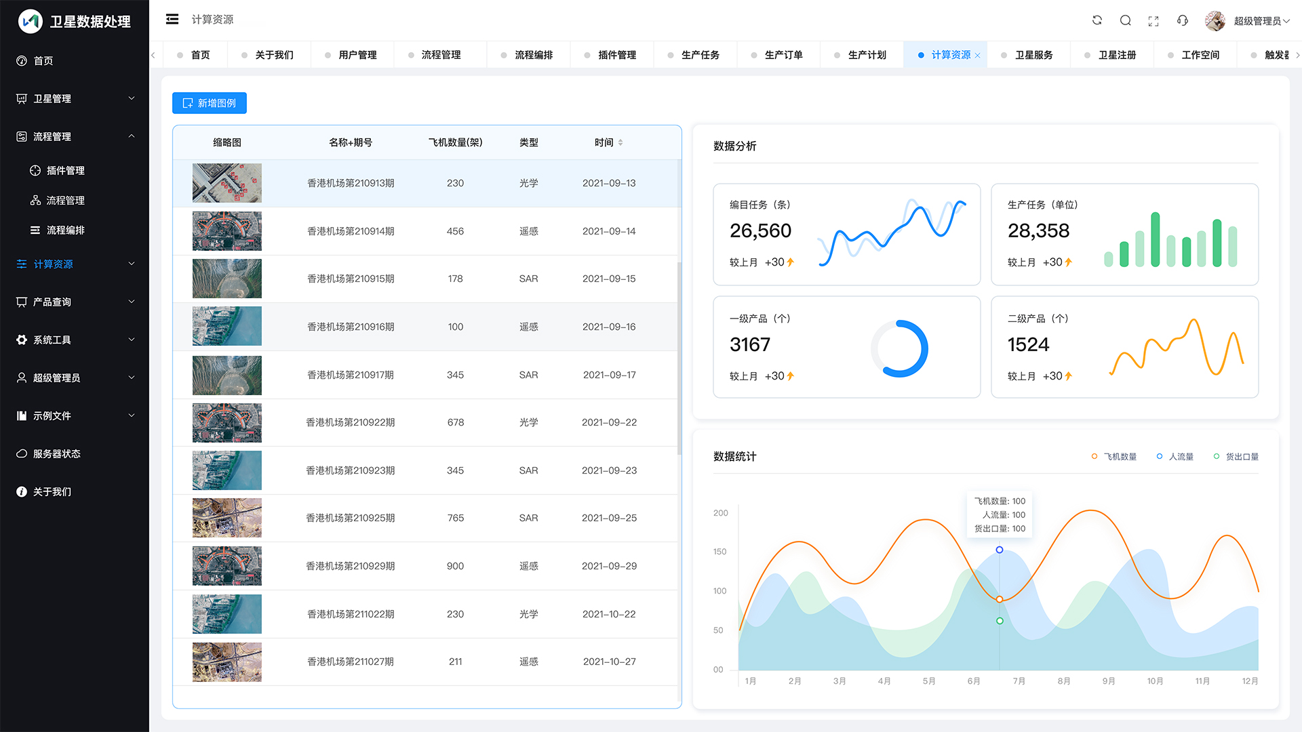Switch to the 卫星注册 tab
The image size is (1302, 732).
1111,55
